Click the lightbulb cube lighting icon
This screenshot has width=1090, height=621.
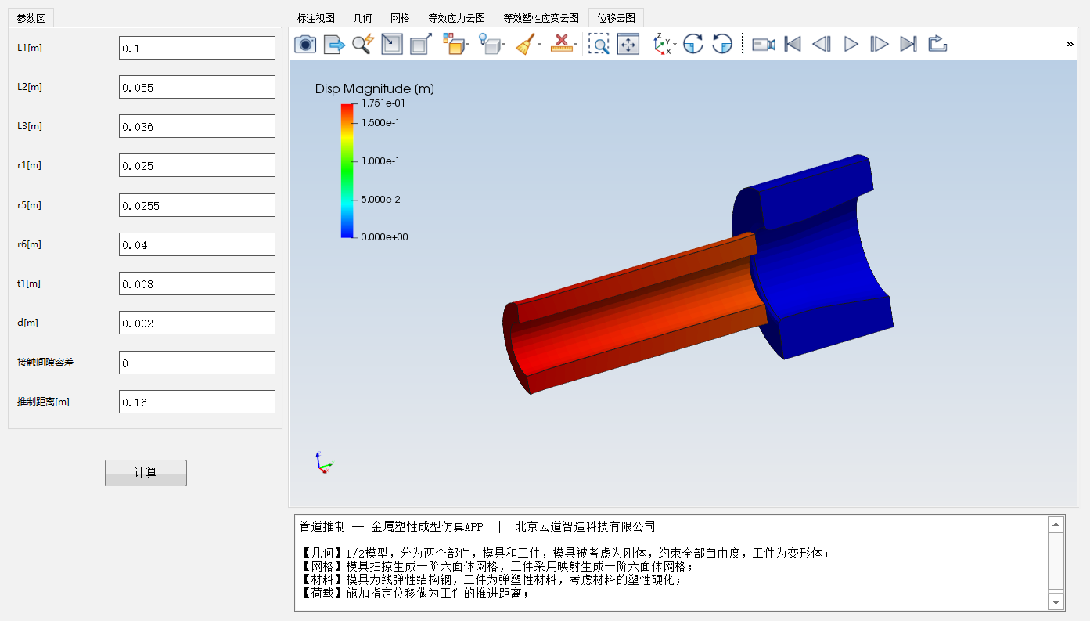tap(489, 44)
